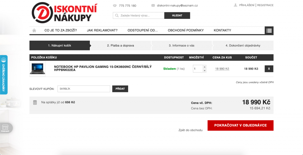This screenshot has height=155, width=303.
Task: Click Na splátky již od 656 Kč
Action: point(58,102)
